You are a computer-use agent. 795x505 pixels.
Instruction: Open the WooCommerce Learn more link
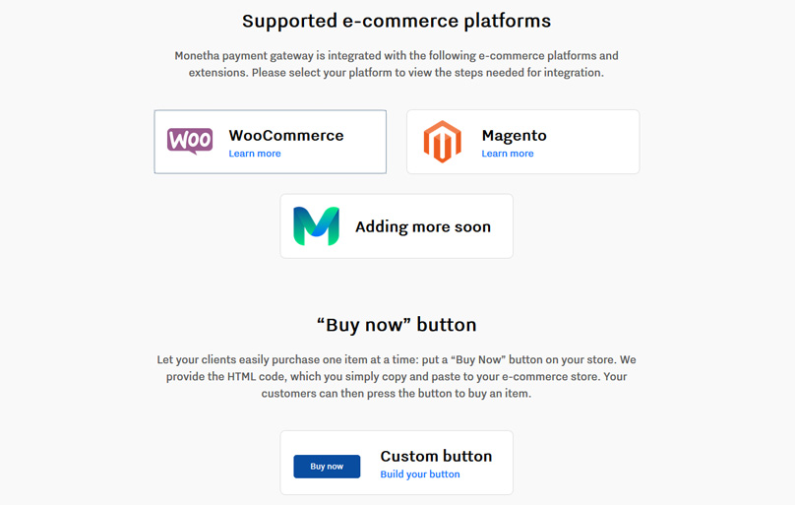click(255, 154)
